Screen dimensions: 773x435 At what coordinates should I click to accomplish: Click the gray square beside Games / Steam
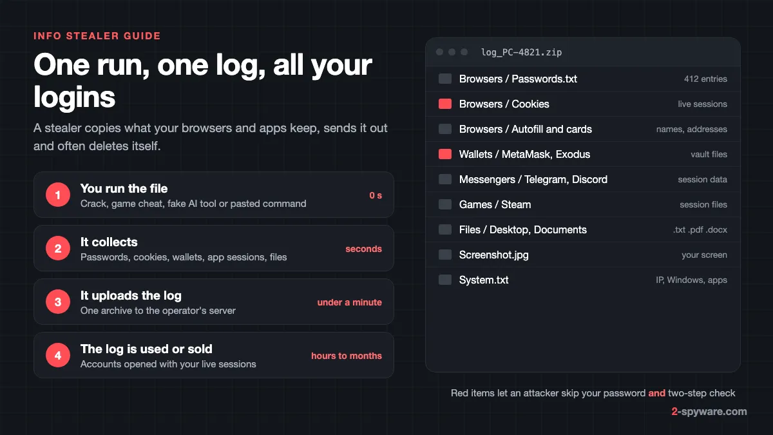click(445, 204)
